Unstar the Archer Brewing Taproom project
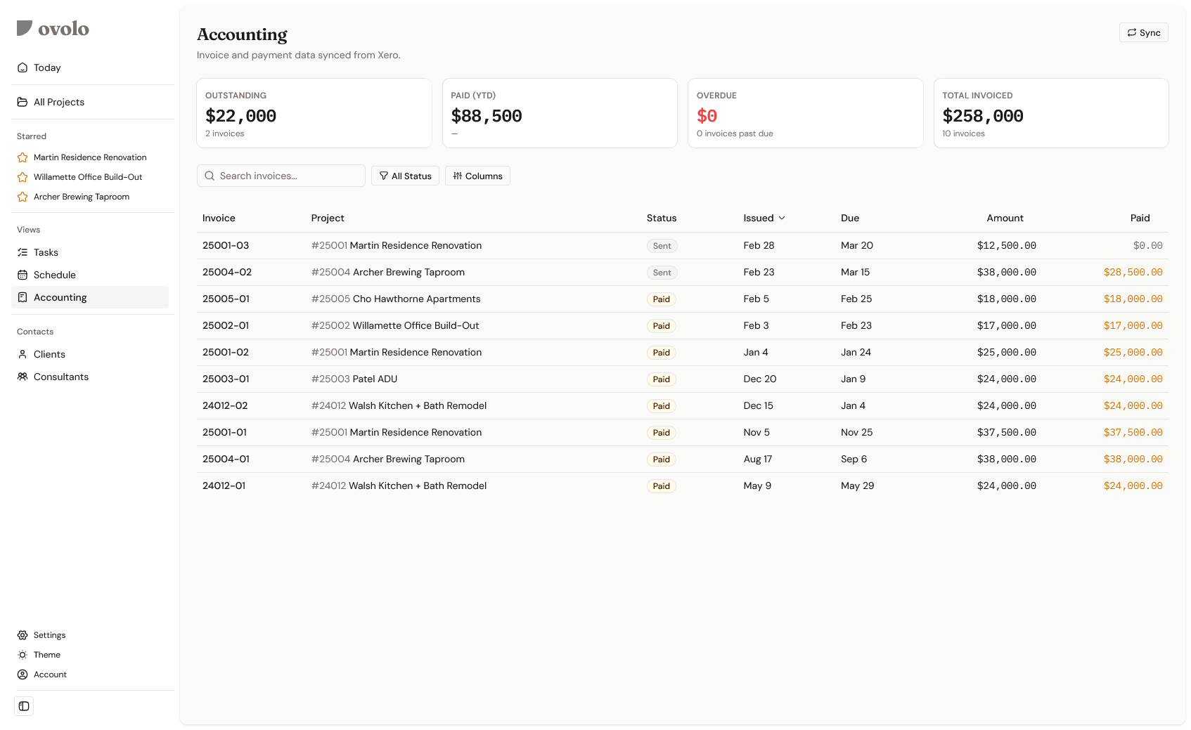This screenshot has height=730, width=1191. 22,197
